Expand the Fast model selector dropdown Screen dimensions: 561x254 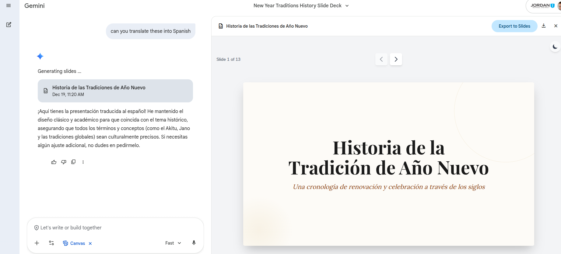[173, 243]
